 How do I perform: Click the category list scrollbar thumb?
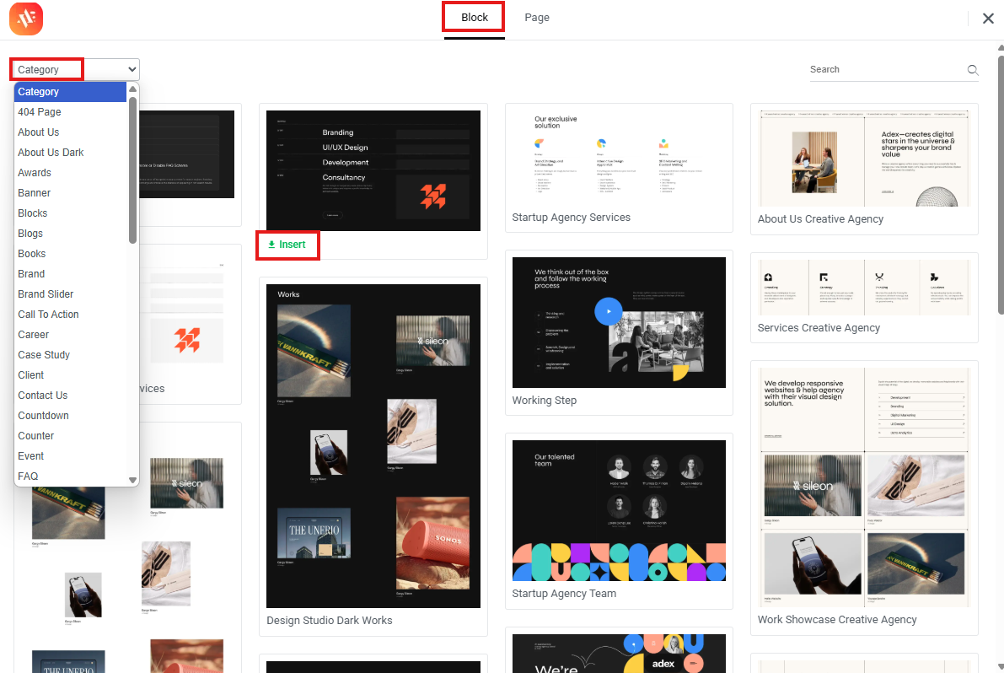132,170
